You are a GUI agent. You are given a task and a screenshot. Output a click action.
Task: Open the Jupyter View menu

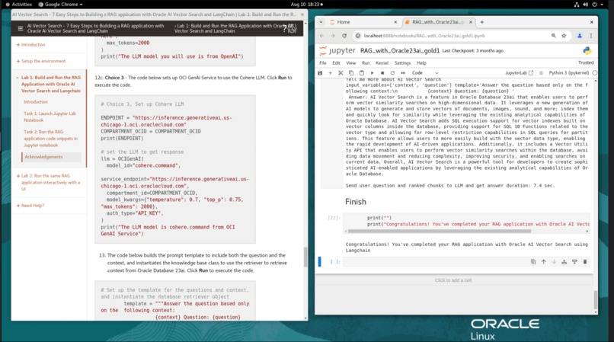pos(351,63)
